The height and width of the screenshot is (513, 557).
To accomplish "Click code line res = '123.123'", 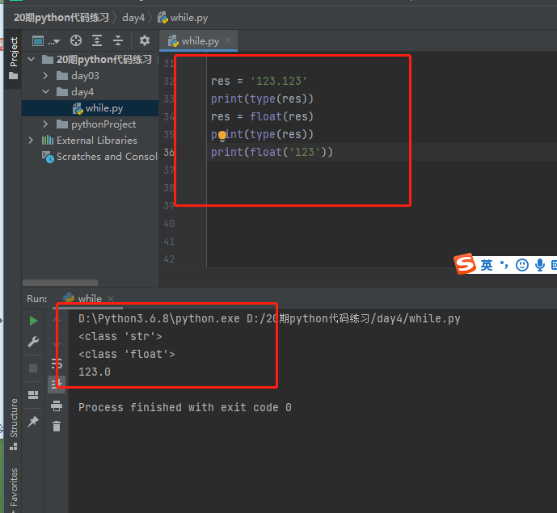I will [x=259, y=82].
